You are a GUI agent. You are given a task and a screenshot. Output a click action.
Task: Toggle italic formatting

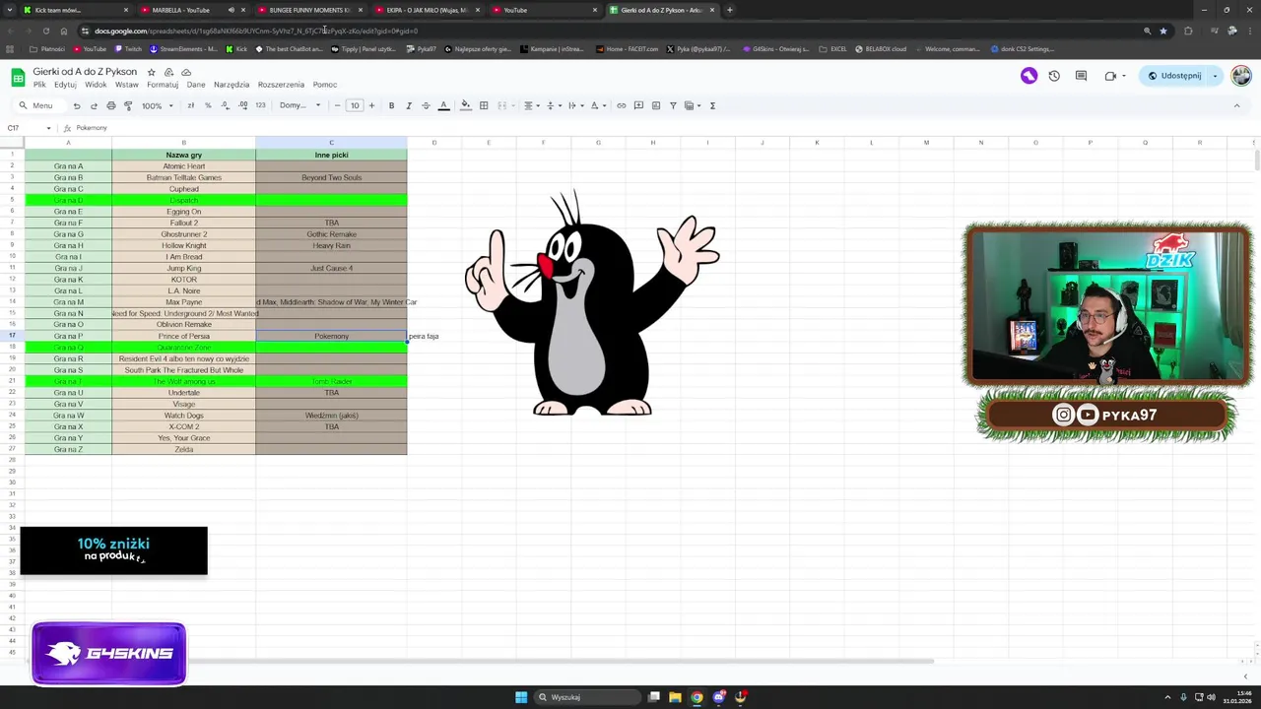pyautogui.click(x=409, y=105)
